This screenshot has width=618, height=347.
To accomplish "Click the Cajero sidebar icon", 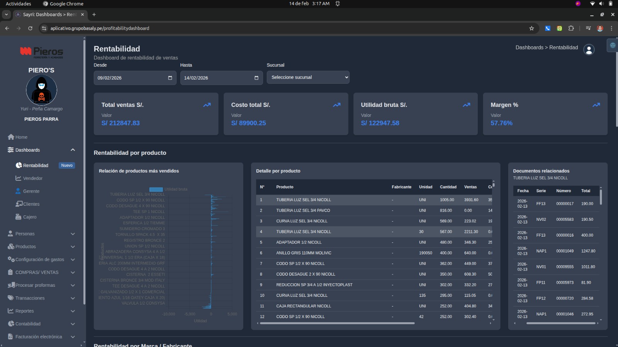I will coord(18,217).
